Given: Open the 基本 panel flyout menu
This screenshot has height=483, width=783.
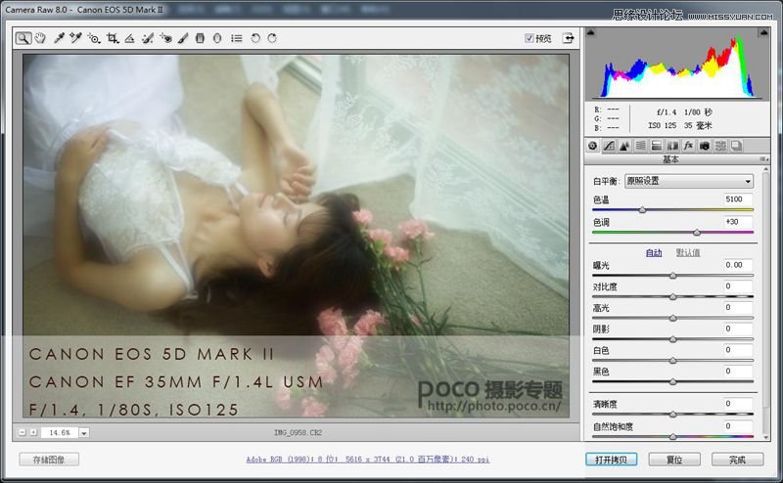Looking at the screenshot, I should (764, 159).
